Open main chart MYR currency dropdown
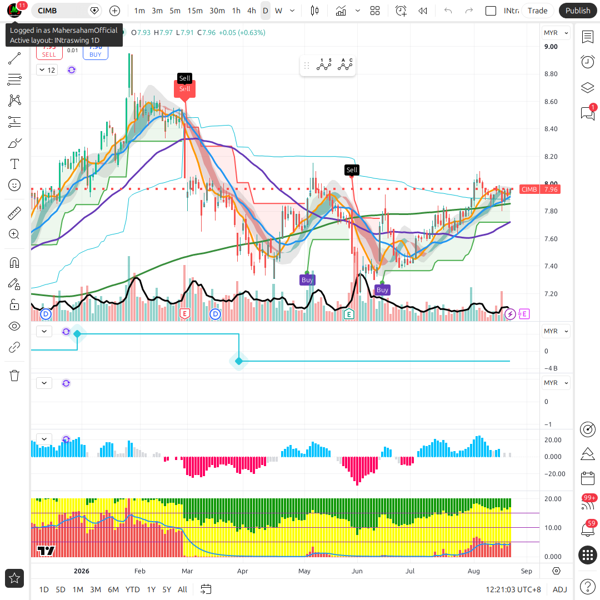Viewport: 600px width, 600px height. (556, 33)
